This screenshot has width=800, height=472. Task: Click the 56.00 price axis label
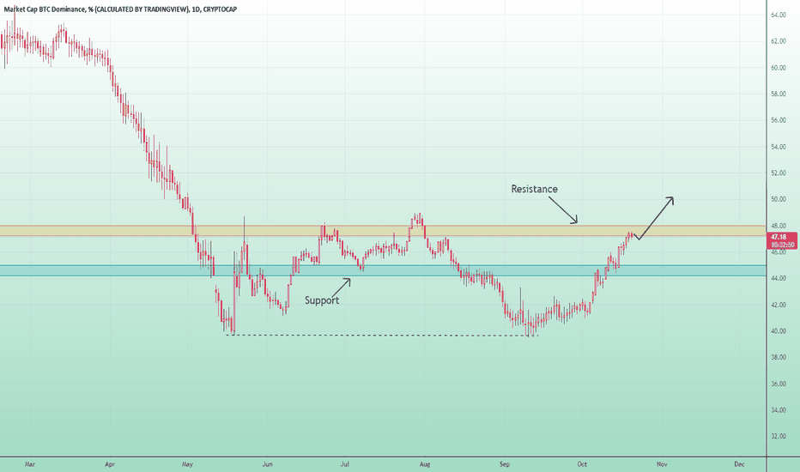778,120
